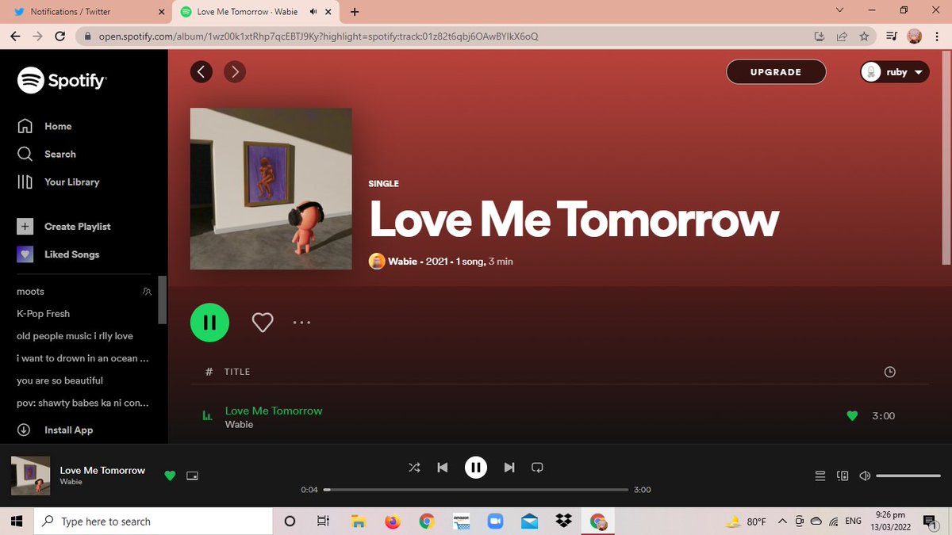Open Spotify Search page
This screenshot has width=952, height=535.
(x=47, y=154)
